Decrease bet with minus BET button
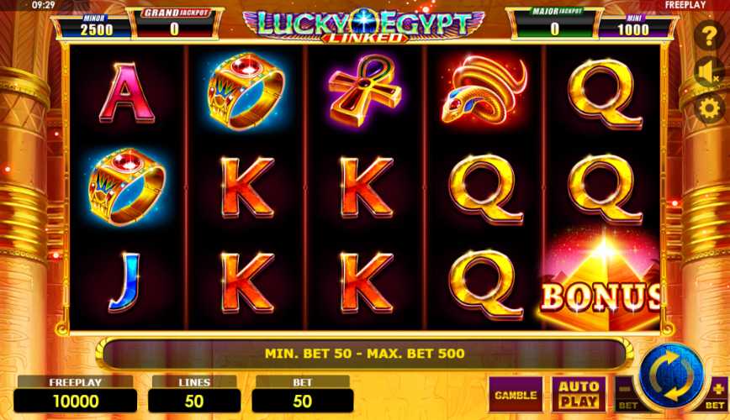Image resolution: width=730 pixels, height=420 pixels. click(627, 395)
